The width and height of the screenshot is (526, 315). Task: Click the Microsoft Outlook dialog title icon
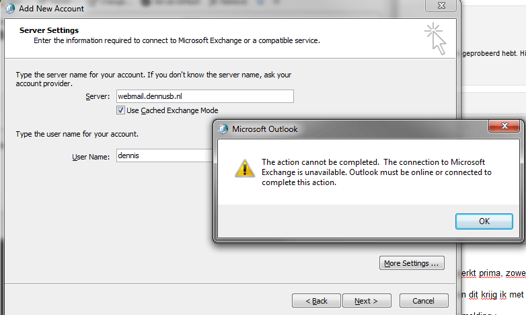pos(223,129)
